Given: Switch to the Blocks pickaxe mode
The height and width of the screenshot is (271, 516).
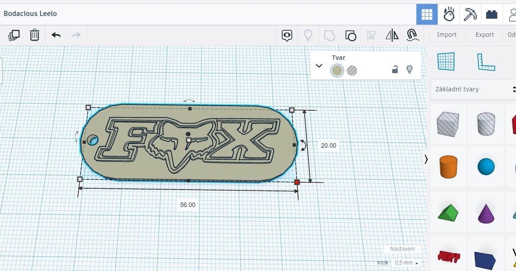Looking at the screenshot, I should coord(470,14).
